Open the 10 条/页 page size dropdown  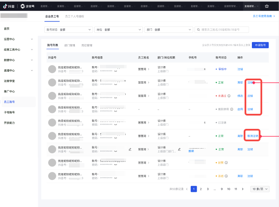click(x=260, y=189)
